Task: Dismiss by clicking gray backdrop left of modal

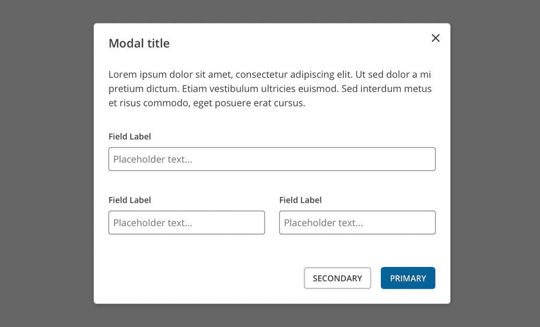Action: 47,163
